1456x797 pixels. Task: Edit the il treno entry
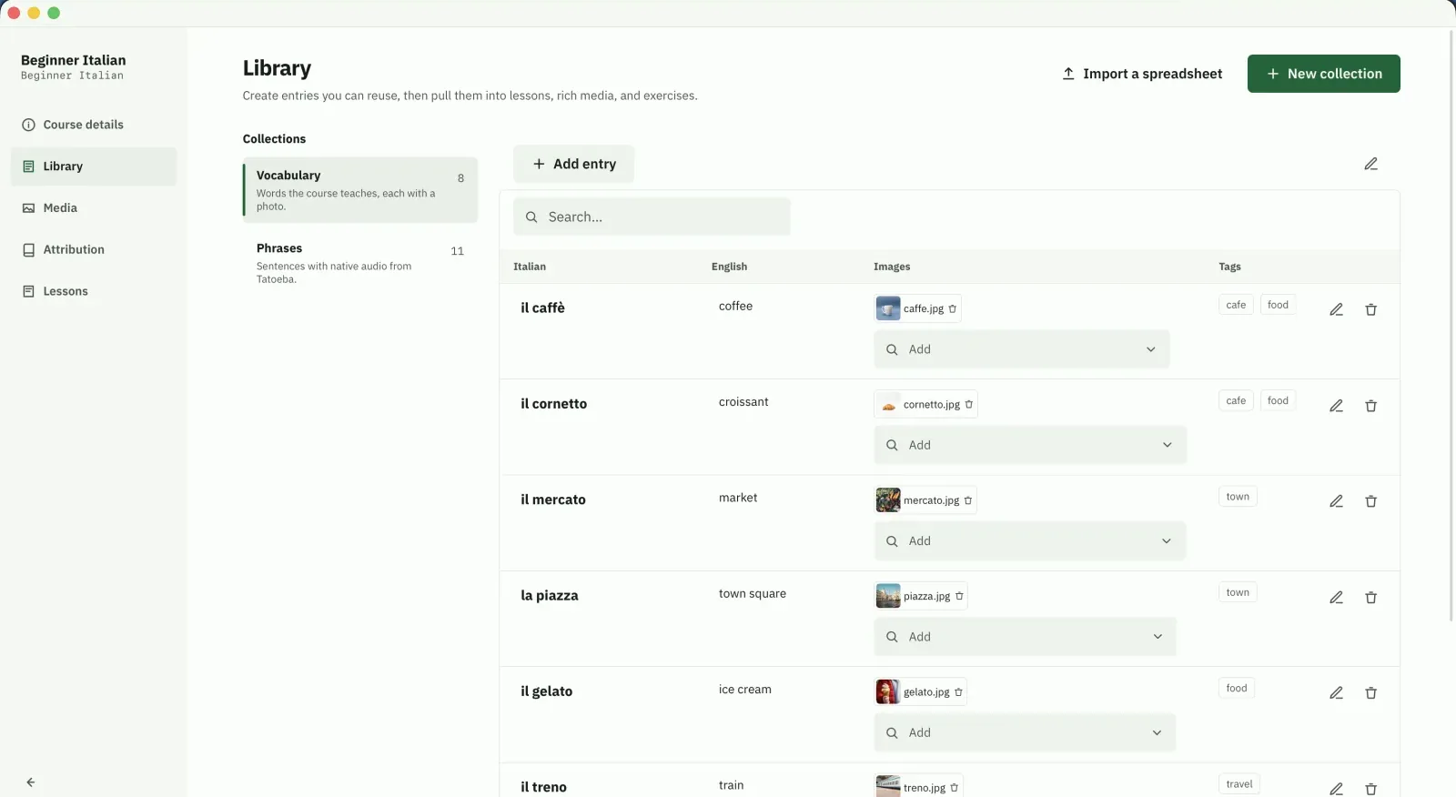pos(1336,789)
